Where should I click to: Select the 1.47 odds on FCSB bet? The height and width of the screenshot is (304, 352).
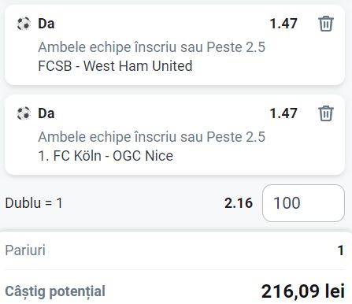(x=283, y=24)
